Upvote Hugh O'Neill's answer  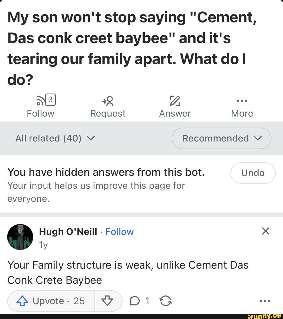coord(50,301)
